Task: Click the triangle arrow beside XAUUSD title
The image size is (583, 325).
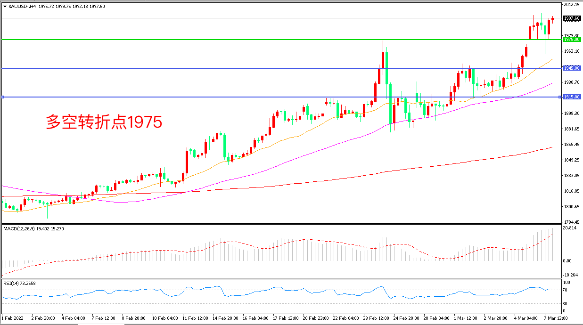Action: click(5, 7)
